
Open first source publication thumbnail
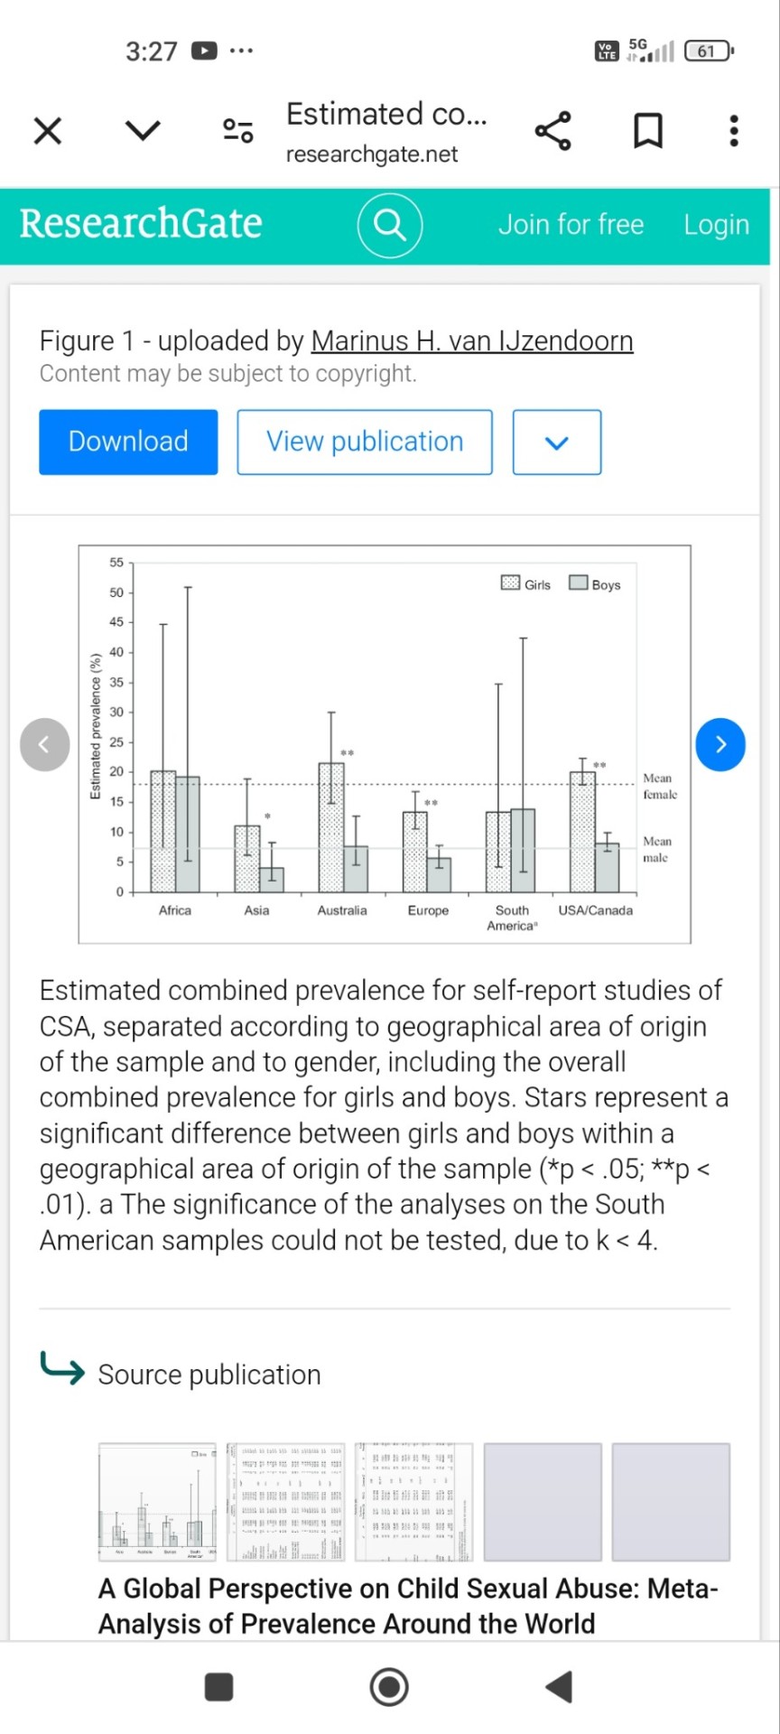click(x=157, y=1502)
